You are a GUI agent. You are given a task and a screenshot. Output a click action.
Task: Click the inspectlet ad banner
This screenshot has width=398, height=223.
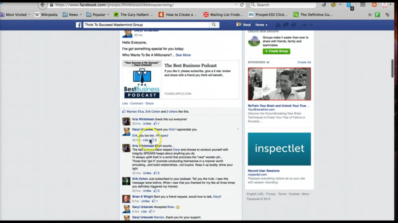tap(279, 149)
